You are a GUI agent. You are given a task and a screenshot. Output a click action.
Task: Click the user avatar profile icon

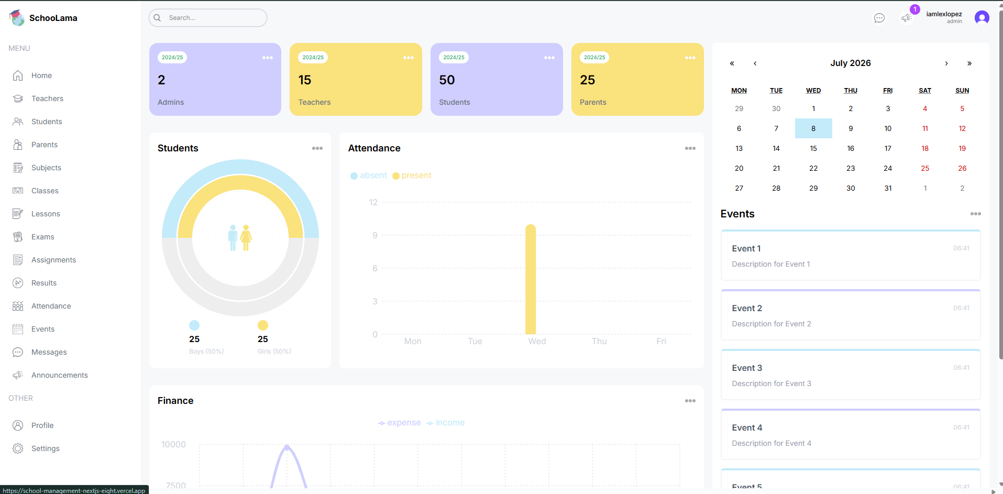click(982, 18)
